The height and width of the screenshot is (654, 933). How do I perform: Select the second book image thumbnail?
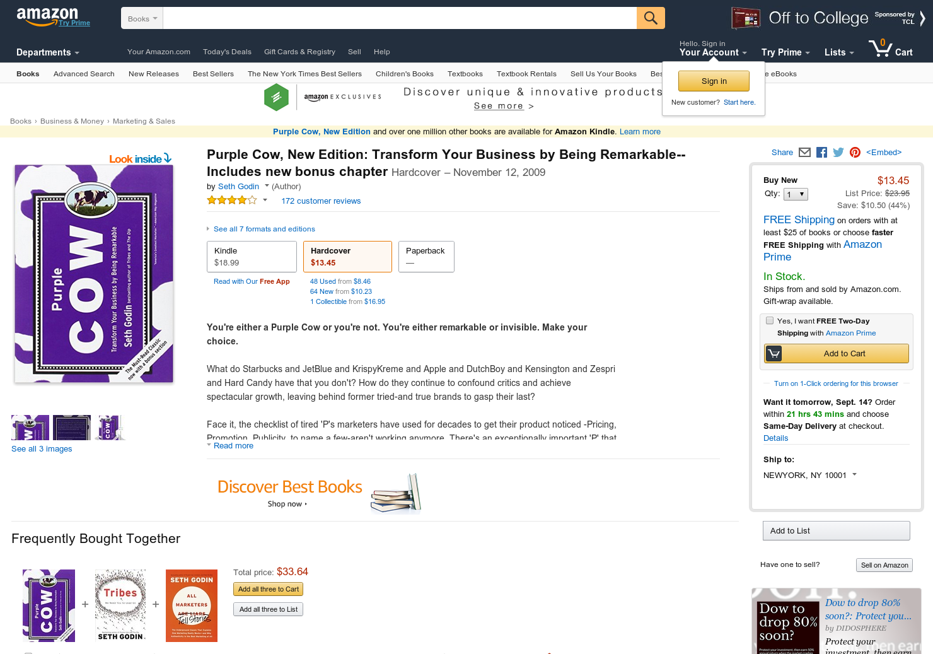(x=72, y=427)
